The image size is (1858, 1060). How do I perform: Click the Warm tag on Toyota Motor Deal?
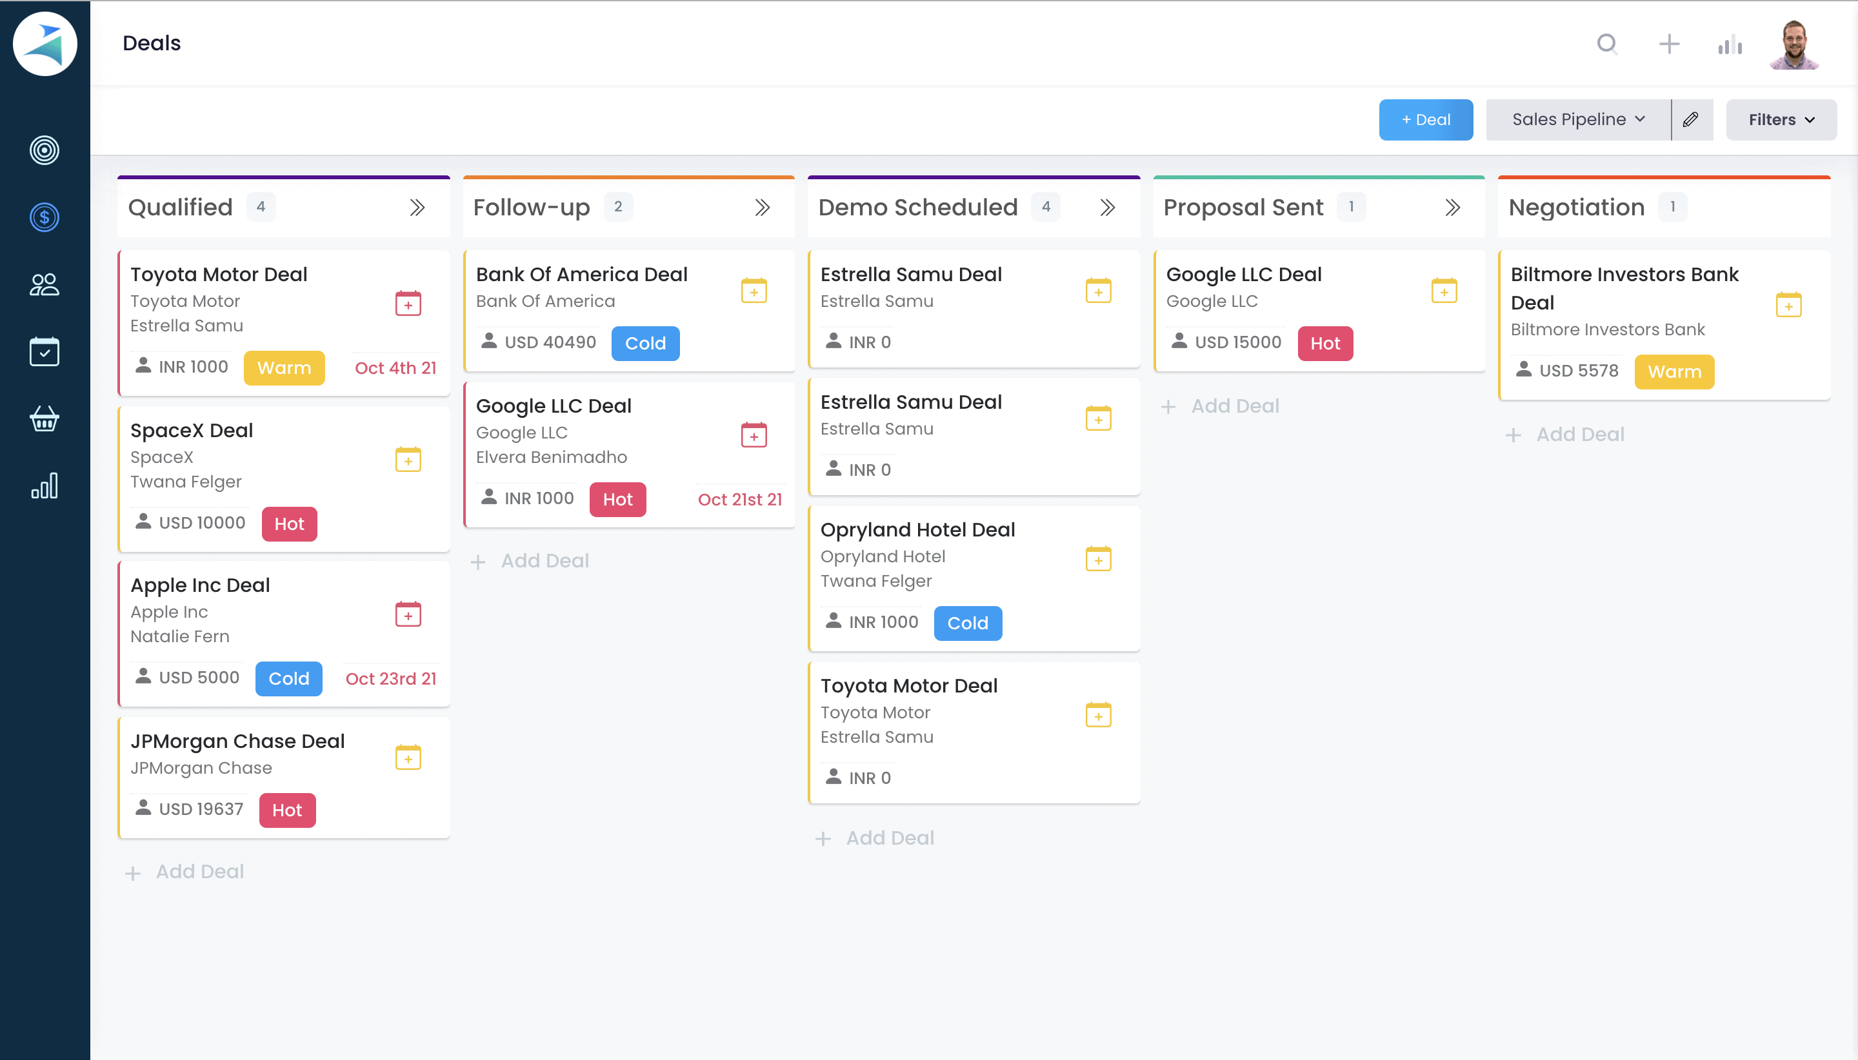pos(284,368)
